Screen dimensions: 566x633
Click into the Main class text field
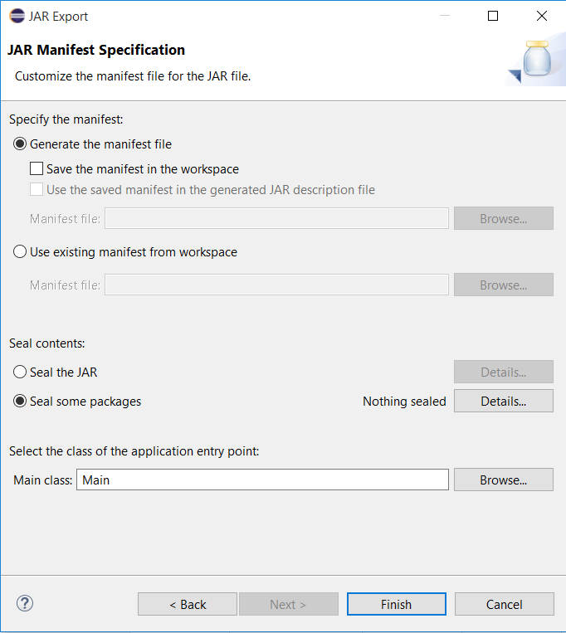[262, 480]
